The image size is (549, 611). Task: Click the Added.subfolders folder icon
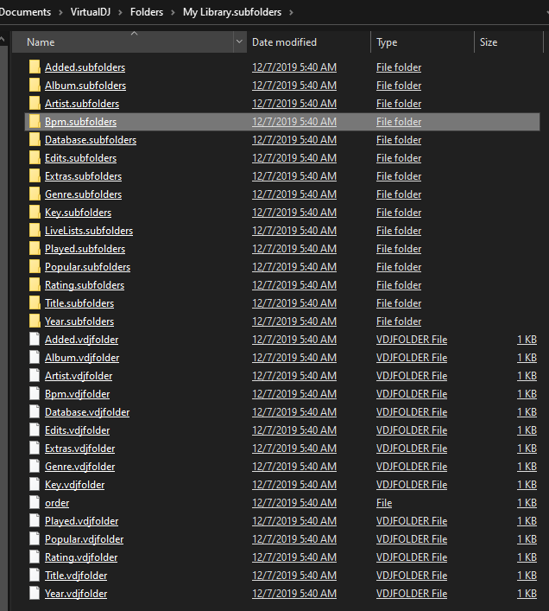(35, 67)
